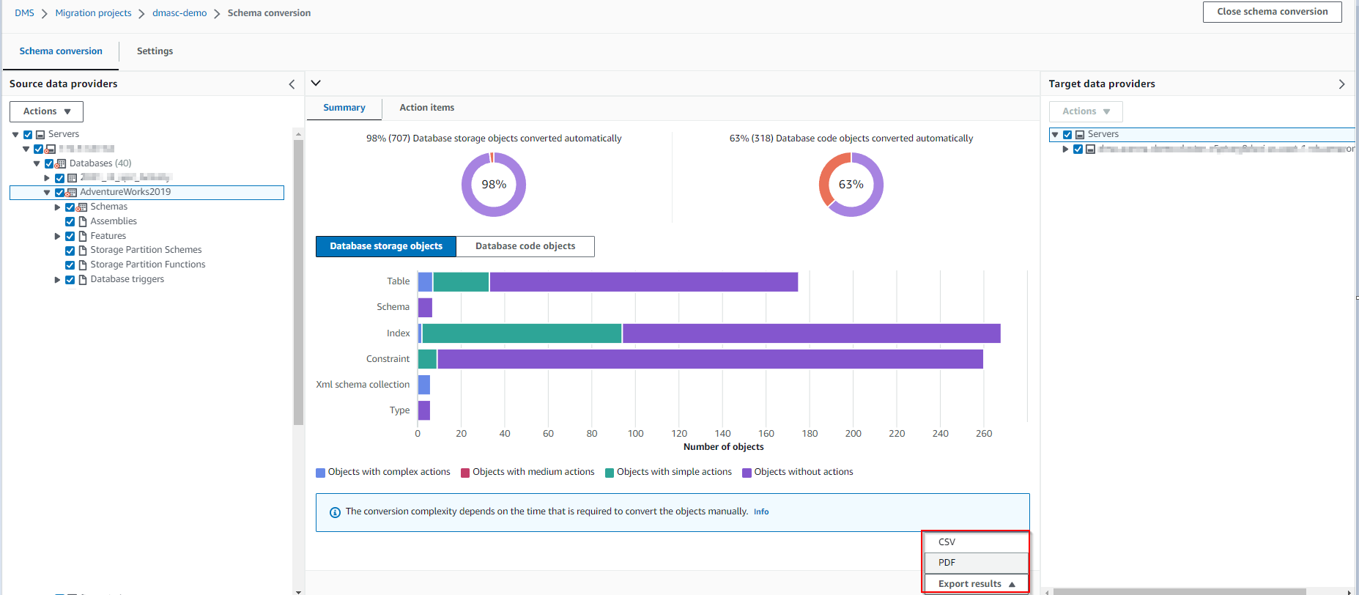The height and width of the screenshot is (595, 1359).
Task: Click the info circle icon in conversion complexity notice
Action: pos(335,512)
